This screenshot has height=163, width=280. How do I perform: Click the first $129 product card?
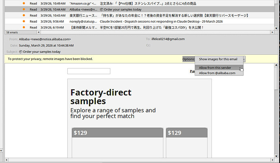click(x=118, y=143)
